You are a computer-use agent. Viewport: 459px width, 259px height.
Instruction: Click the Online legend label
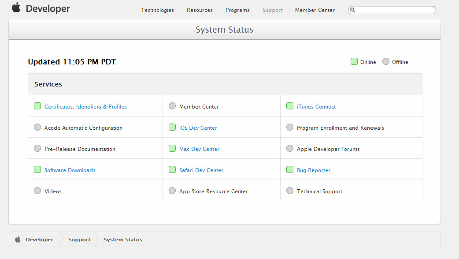(368, 62)
